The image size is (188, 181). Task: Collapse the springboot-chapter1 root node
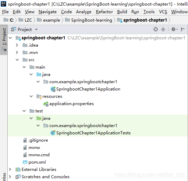[10, 38]
